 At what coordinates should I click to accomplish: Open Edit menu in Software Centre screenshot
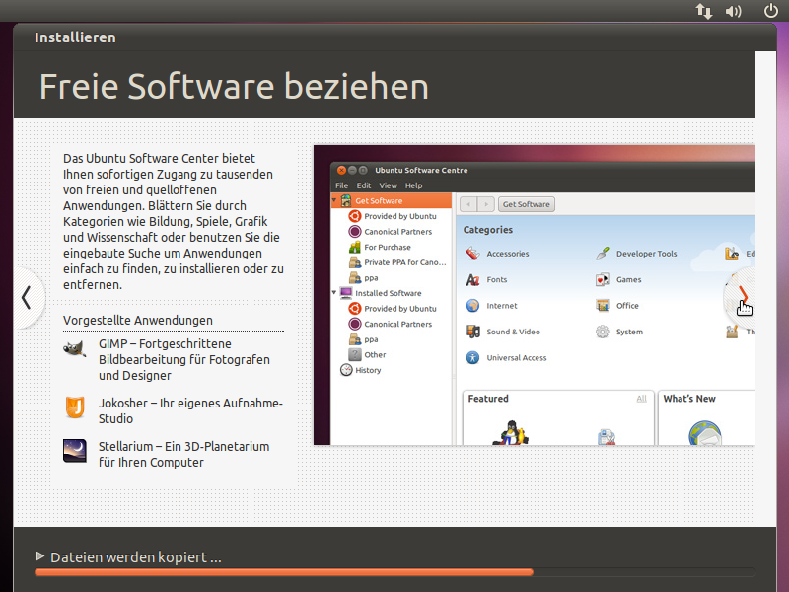(x=363, y=185)
